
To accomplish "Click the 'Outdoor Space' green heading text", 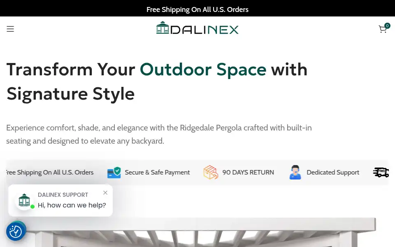I will click(203, 70).
